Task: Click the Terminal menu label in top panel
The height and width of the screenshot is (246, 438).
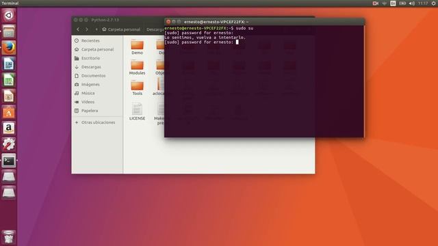Action: 10,3
